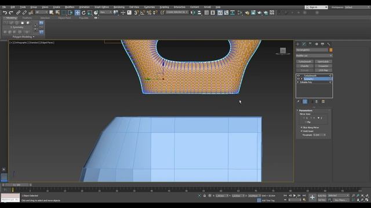
Task: Click the UVW Map modifier button
Action: tap(323, 70)
